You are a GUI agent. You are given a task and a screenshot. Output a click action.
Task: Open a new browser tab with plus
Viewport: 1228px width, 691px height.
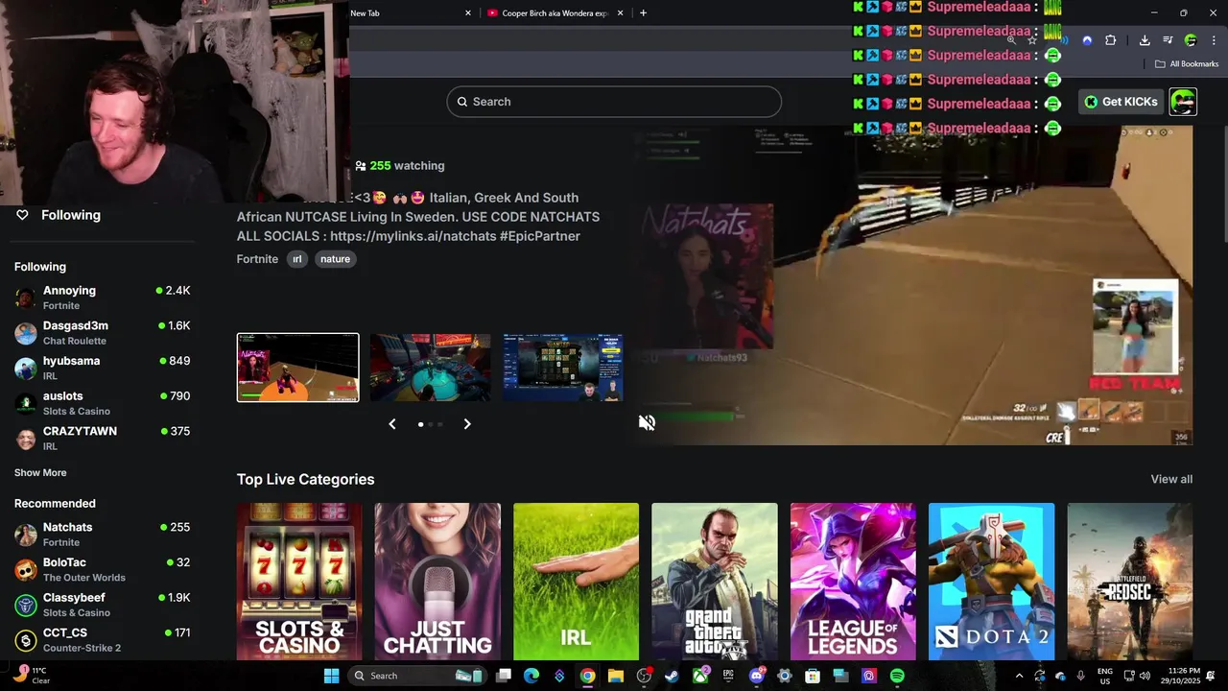point(643,13)
